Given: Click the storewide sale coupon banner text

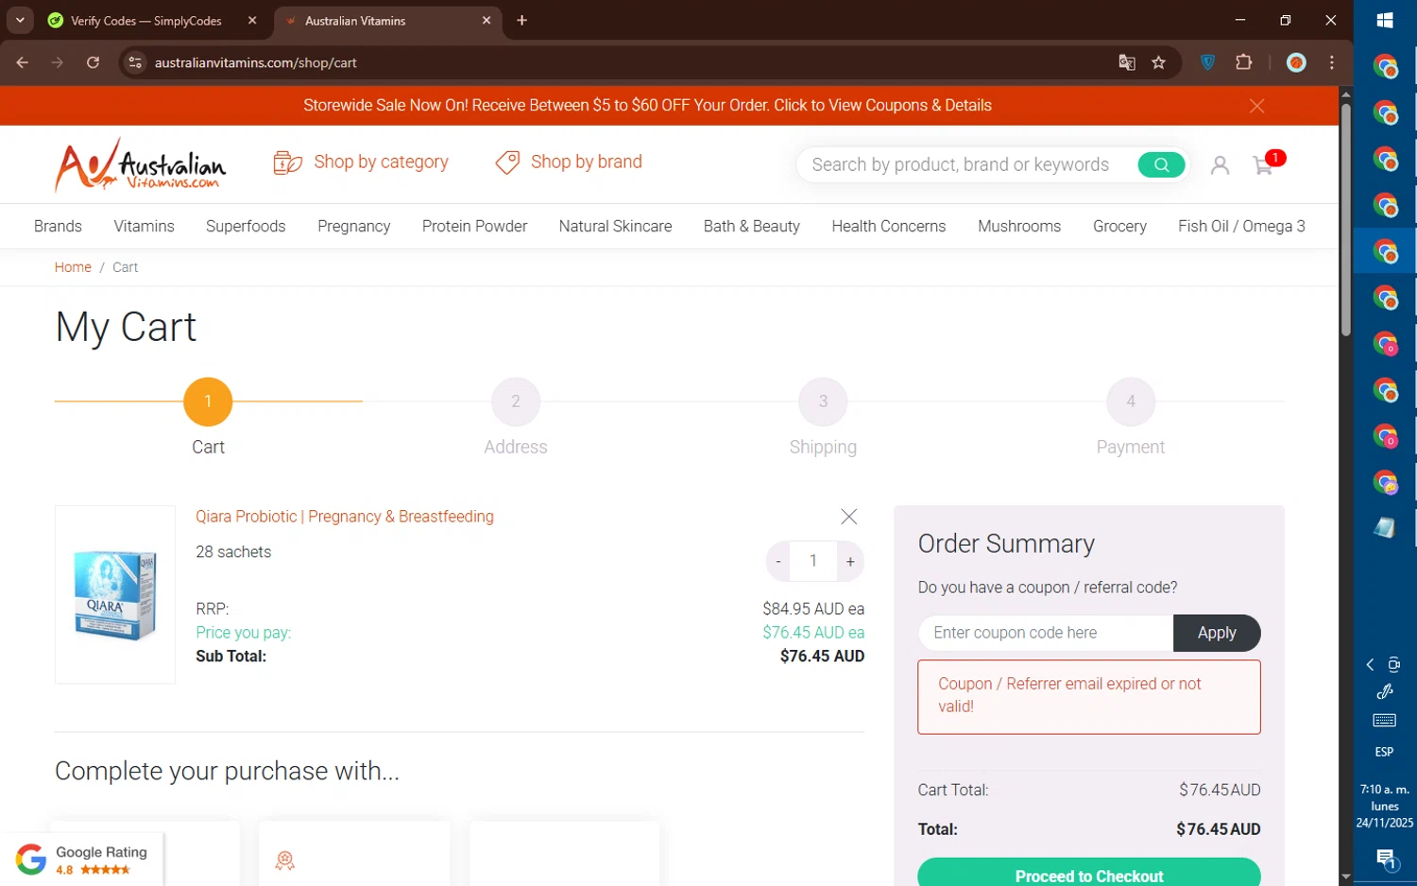Looking at the screenshot, I should click(647, 106).
